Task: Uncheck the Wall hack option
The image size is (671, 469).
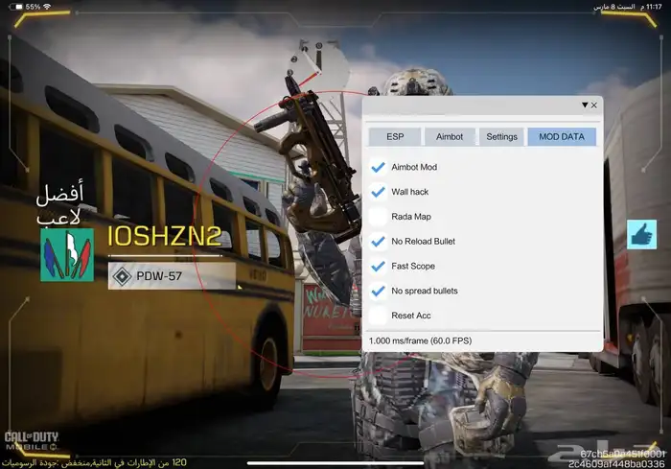Action: [x=378, y=192]
